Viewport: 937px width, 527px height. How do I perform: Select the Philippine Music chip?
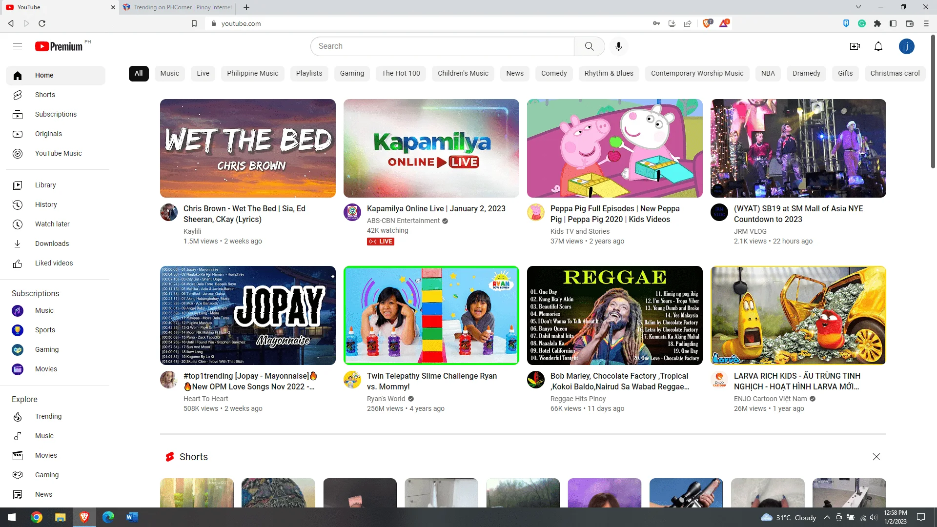tap(252, 74)
